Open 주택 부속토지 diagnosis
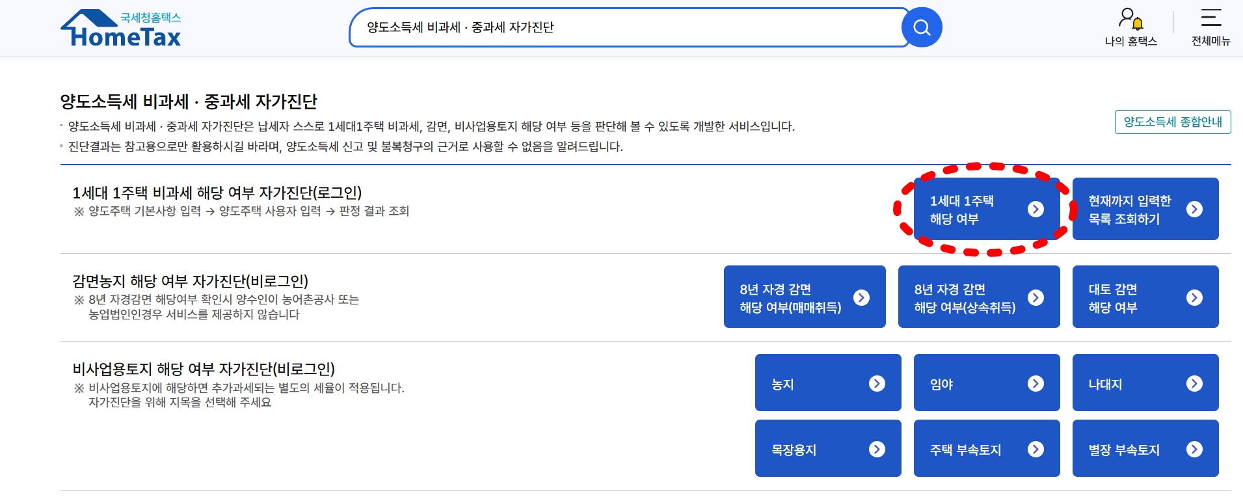 [x=986, y=449]
